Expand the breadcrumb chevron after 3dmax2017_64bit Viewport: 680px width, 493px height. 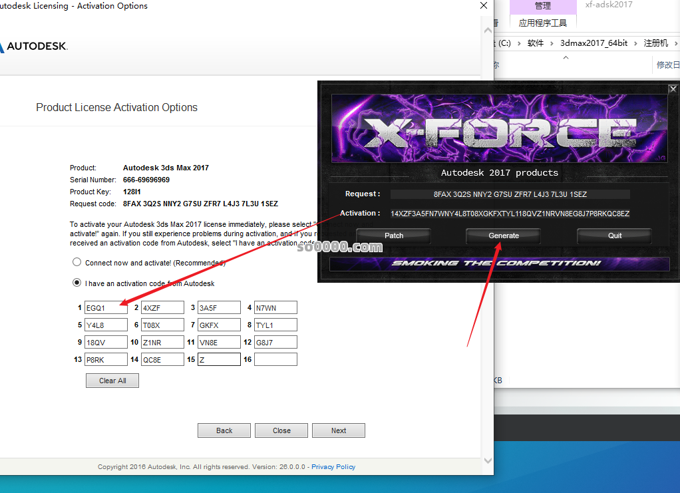click(x=635, y=43)
